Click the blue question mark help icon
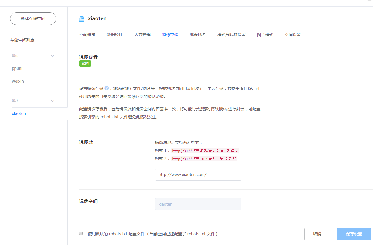373x245 pixels. tap(106, 88)
